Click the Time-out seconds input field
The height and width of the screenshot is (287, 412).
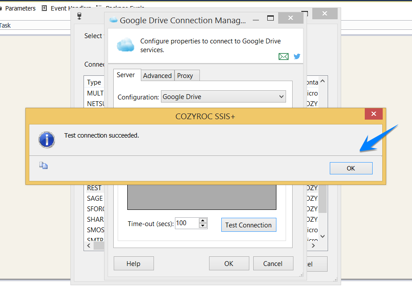pos(187,223)
